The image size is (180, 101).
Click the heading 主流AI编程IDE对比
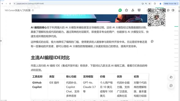point(50,58)
